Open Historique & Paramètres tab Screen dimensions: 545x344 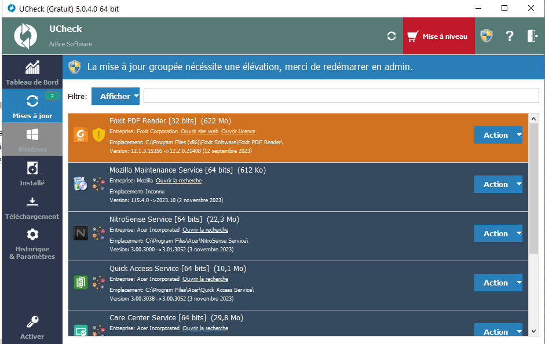tap(32, 243)
